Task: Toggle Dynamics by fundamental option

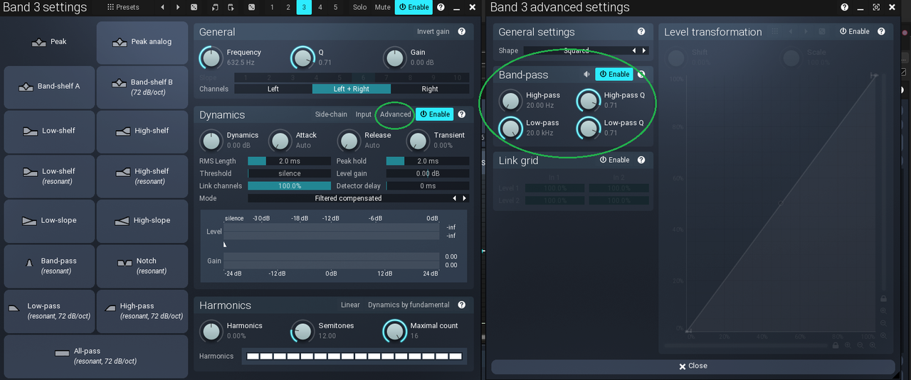Action: tap(409, 305)
